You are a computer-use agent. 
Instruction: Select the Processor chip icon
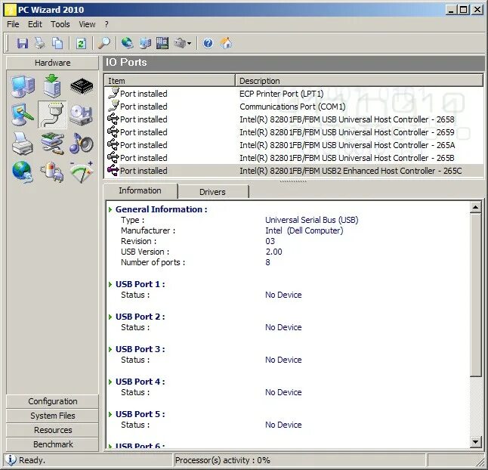[82, 86]
